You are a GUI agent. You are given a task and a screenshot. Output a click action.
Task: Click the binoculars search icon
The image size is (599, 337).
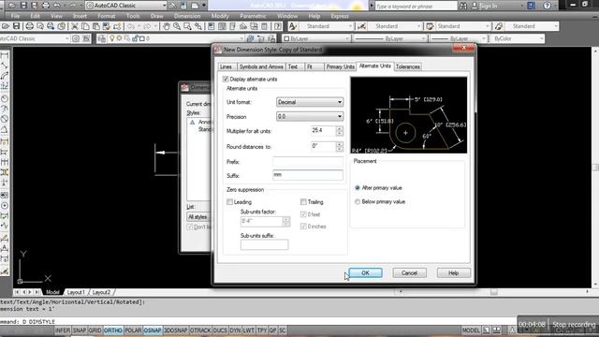pyautogui.click(x=463, y=6)
